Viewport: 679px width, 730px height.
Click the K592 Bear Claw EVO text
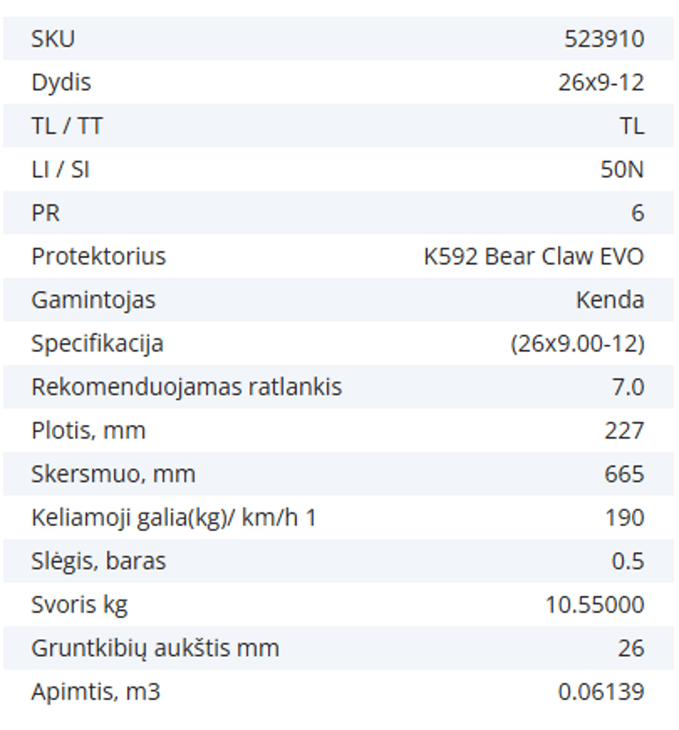[533, 256]
